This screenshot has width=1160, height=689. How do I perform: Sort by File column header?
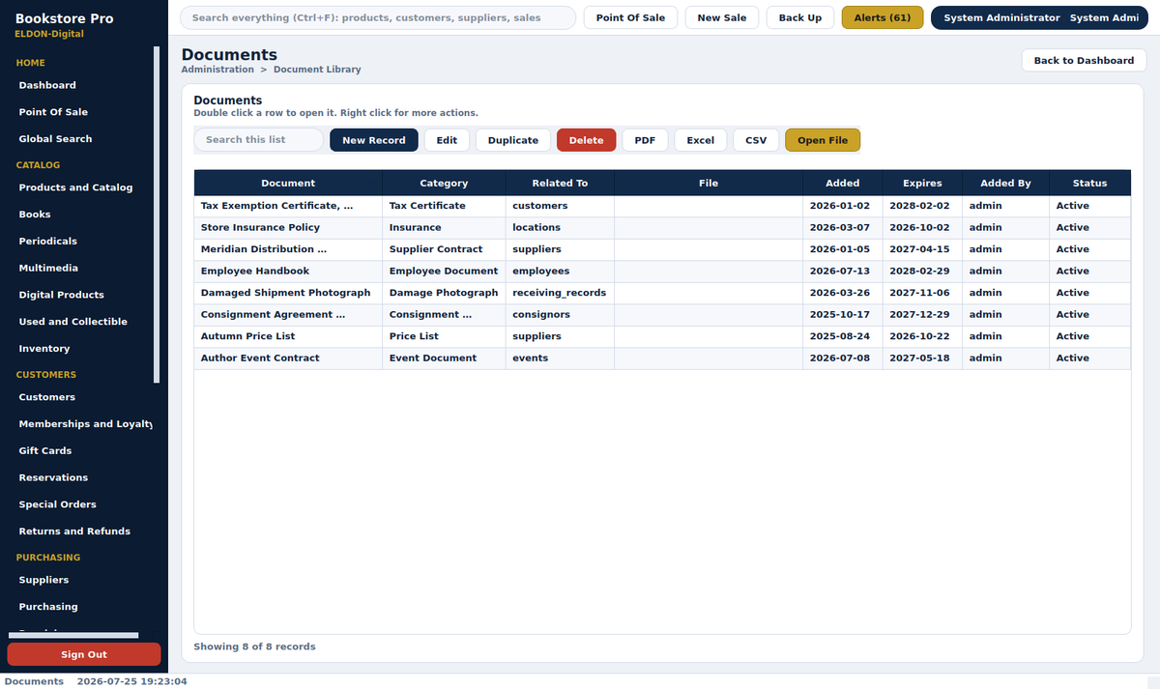pos(709,183)
